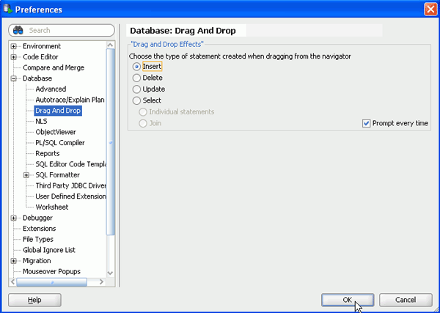Select the Code Editor tree item

[x=40, y=57]
